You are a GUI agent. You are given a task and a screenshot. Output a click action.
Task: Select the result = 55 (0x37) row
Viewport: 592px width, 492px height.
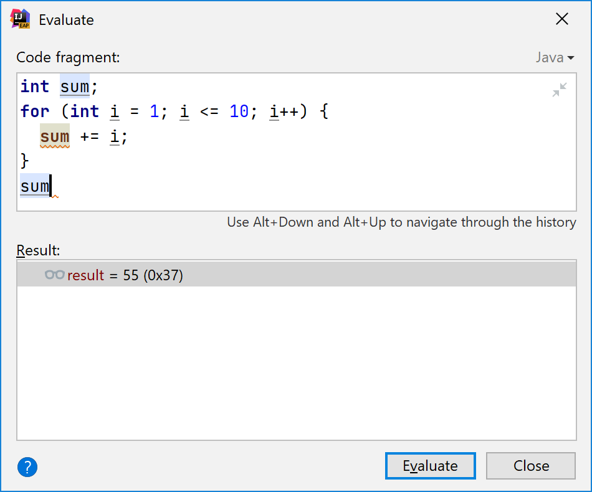tap(297, 275)
